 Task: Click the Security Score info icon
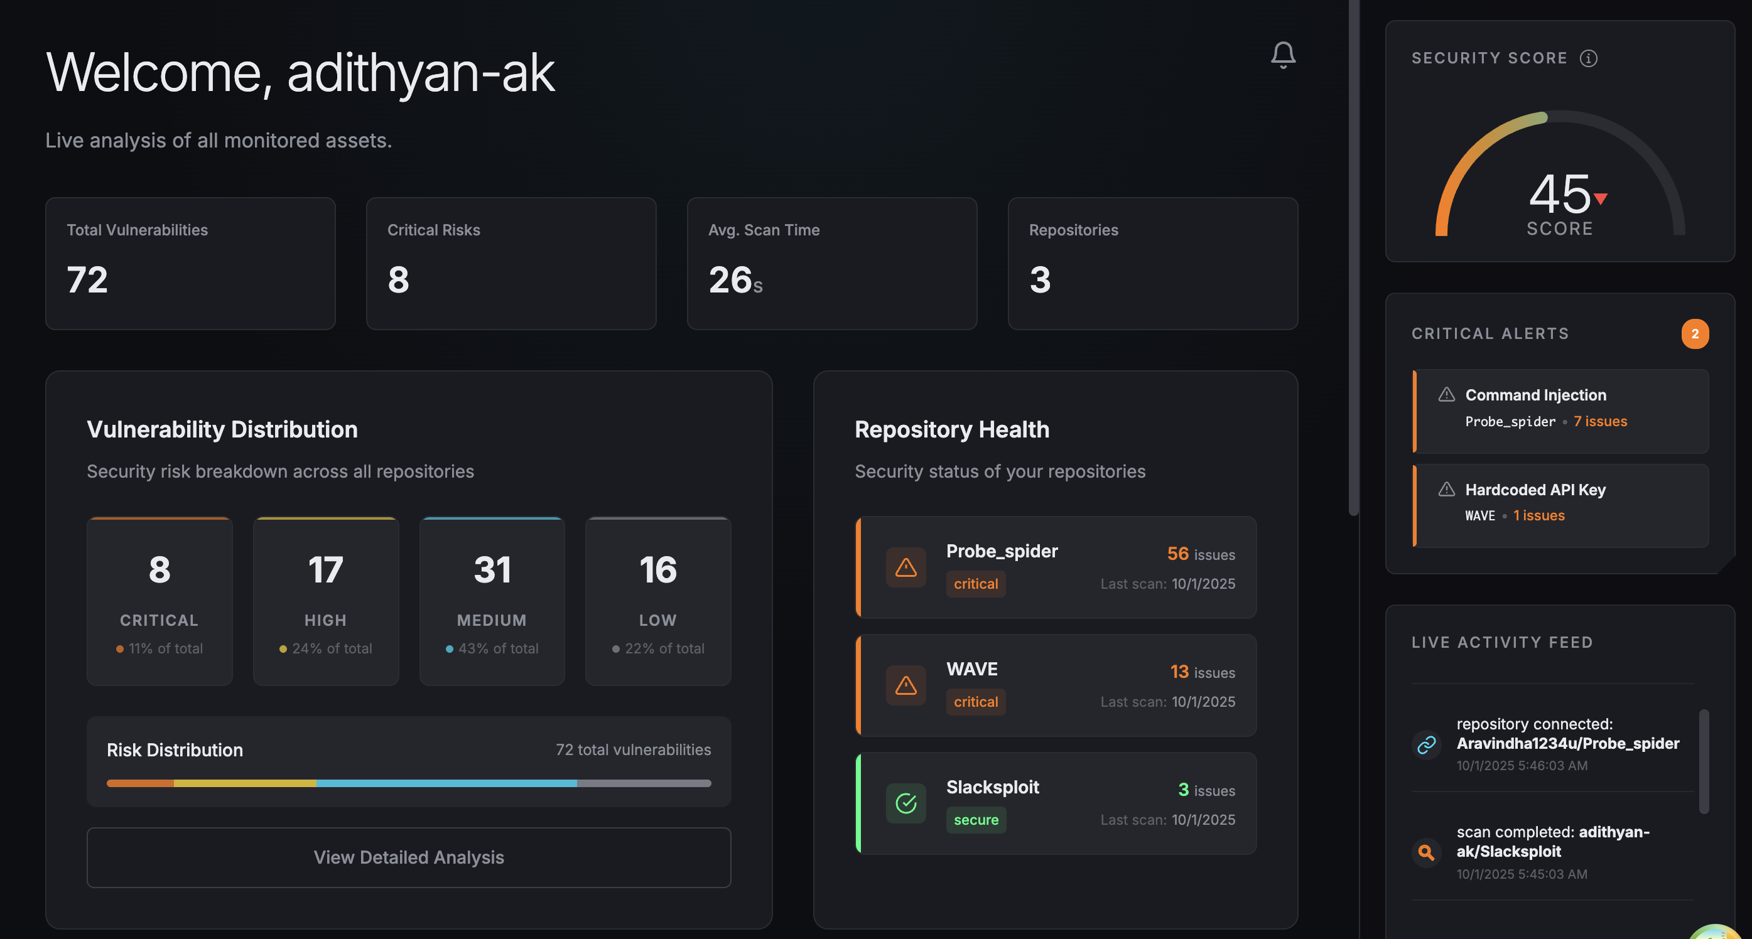click(1588, 58)
